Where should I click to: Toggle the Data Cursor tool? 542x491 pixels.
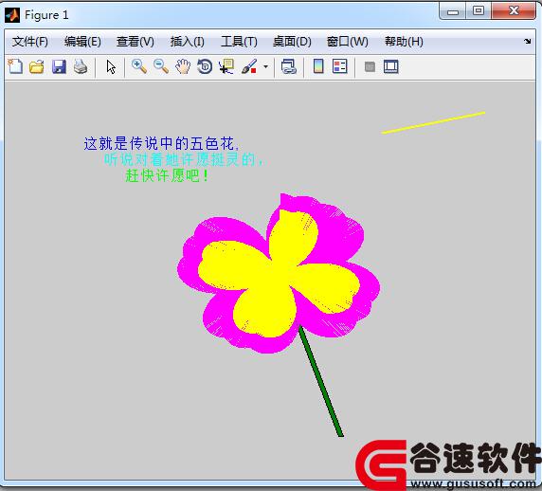tap(226, 66)
